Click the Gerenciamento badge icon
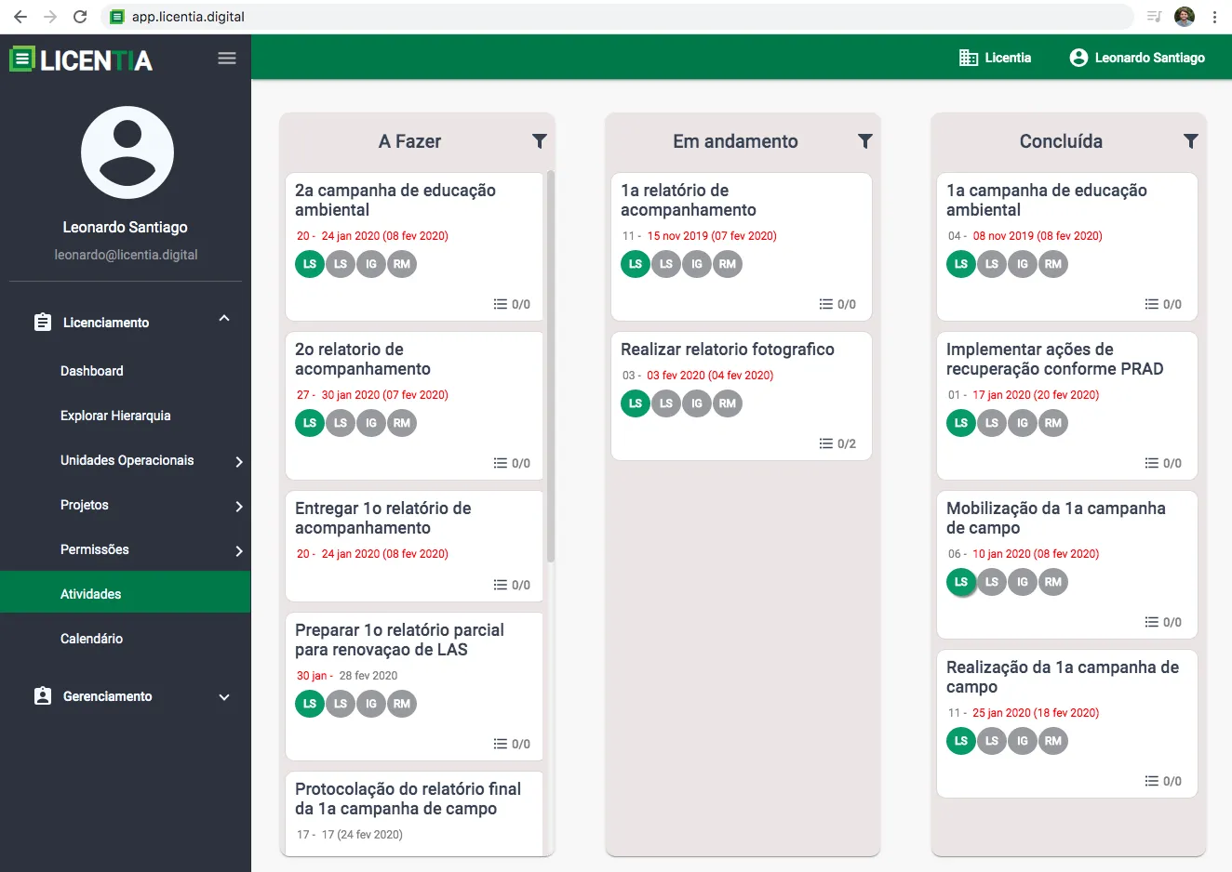 43,696
